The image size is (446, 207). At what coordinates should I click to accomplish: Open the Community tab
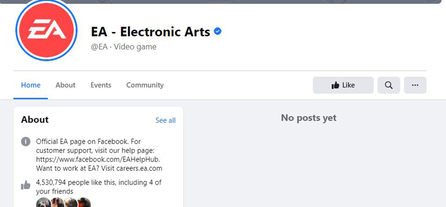coord(145,85)
